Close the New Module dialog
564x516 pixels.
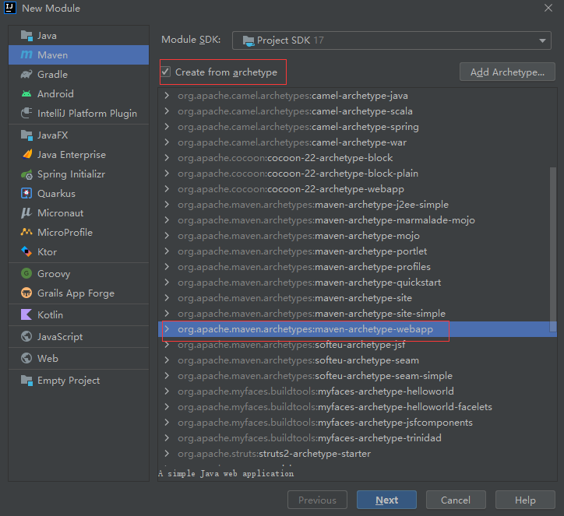coord(548,8)
